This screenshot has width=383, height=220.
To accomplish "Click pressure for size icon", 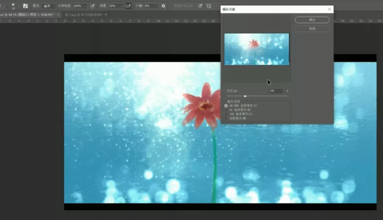I will pos(200,6).
